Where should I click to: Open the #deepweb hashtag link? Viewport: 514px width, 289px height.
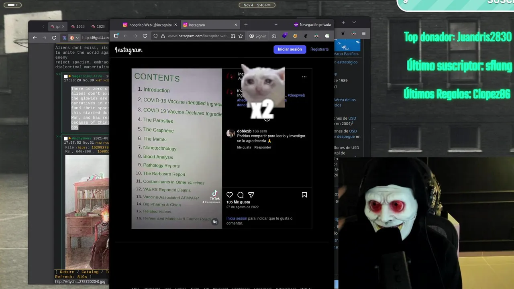click(x=296, y=96)
